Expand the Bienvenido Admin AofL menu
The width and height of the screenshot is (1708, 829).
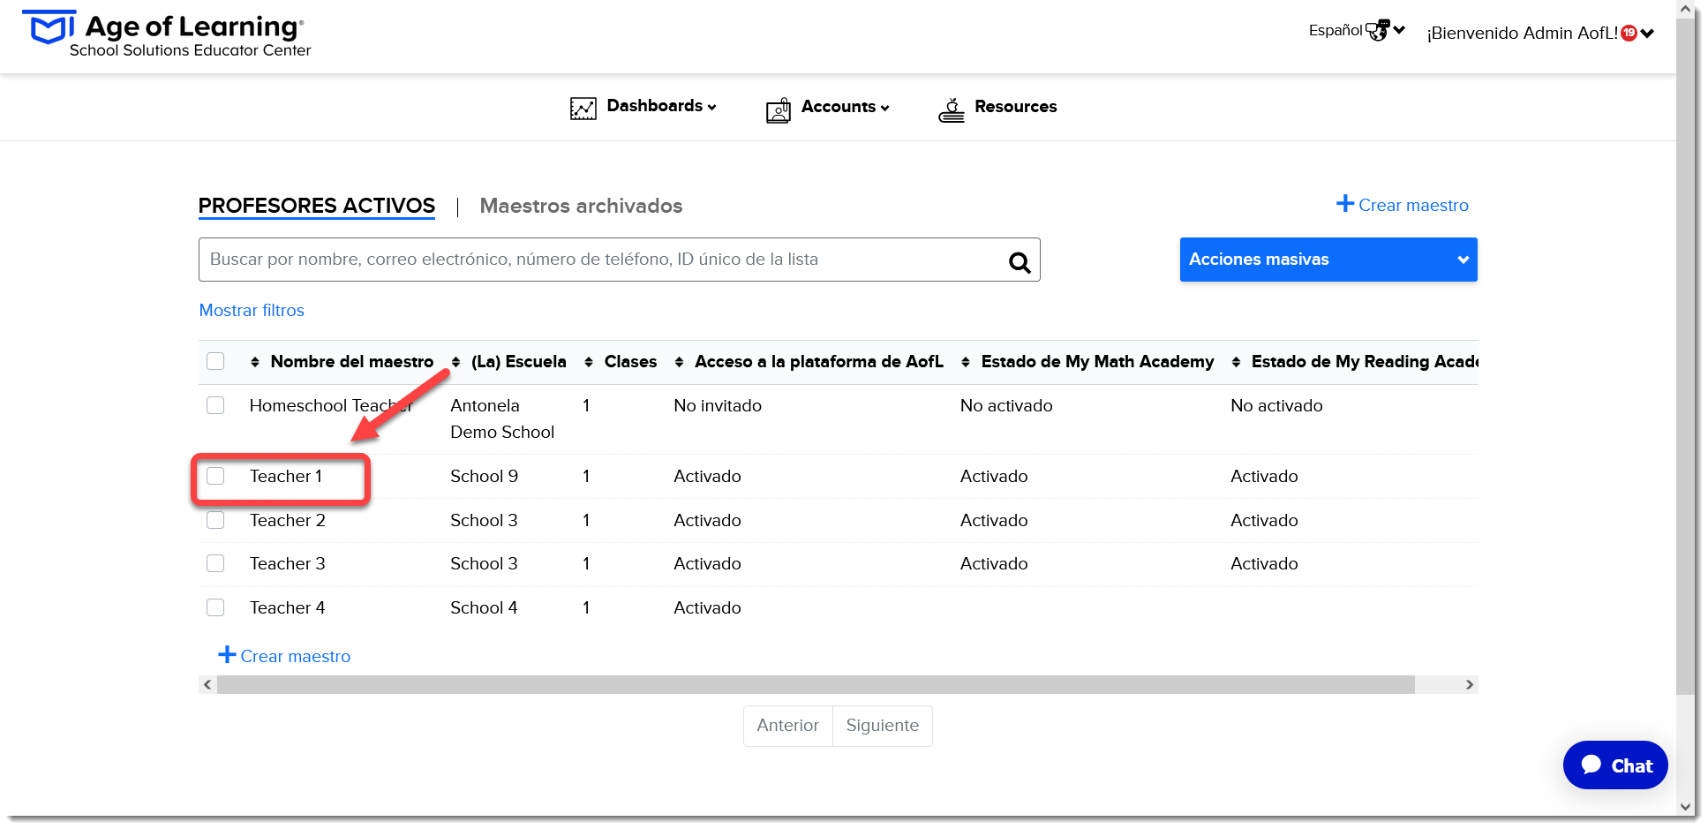1540,34
